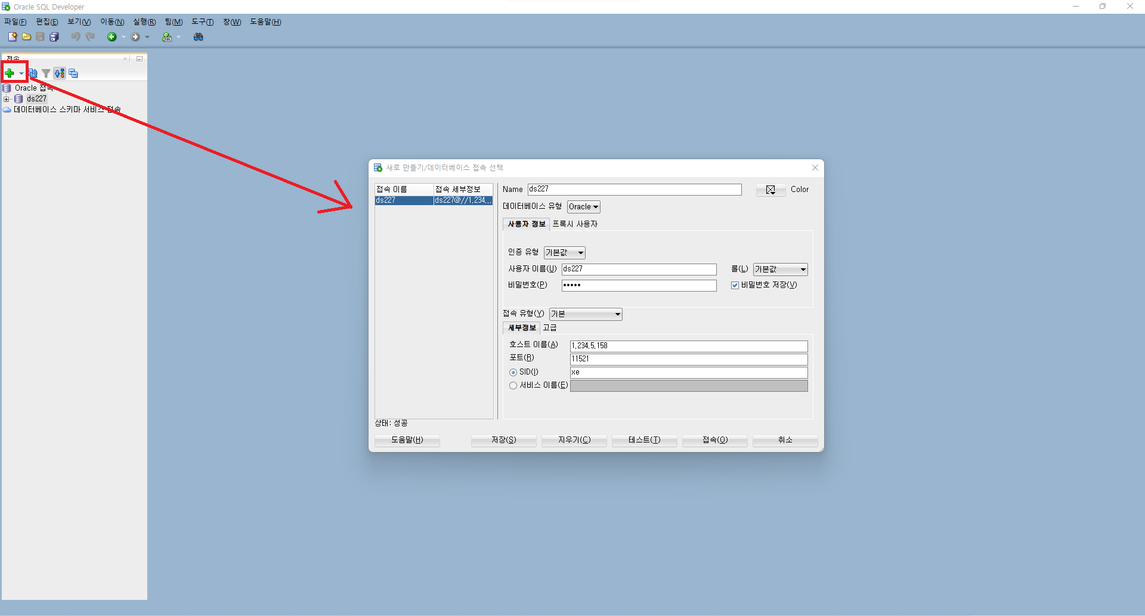
Task: Toggle the sort objects icon in connections panel
Action: (x=60, y=73)
